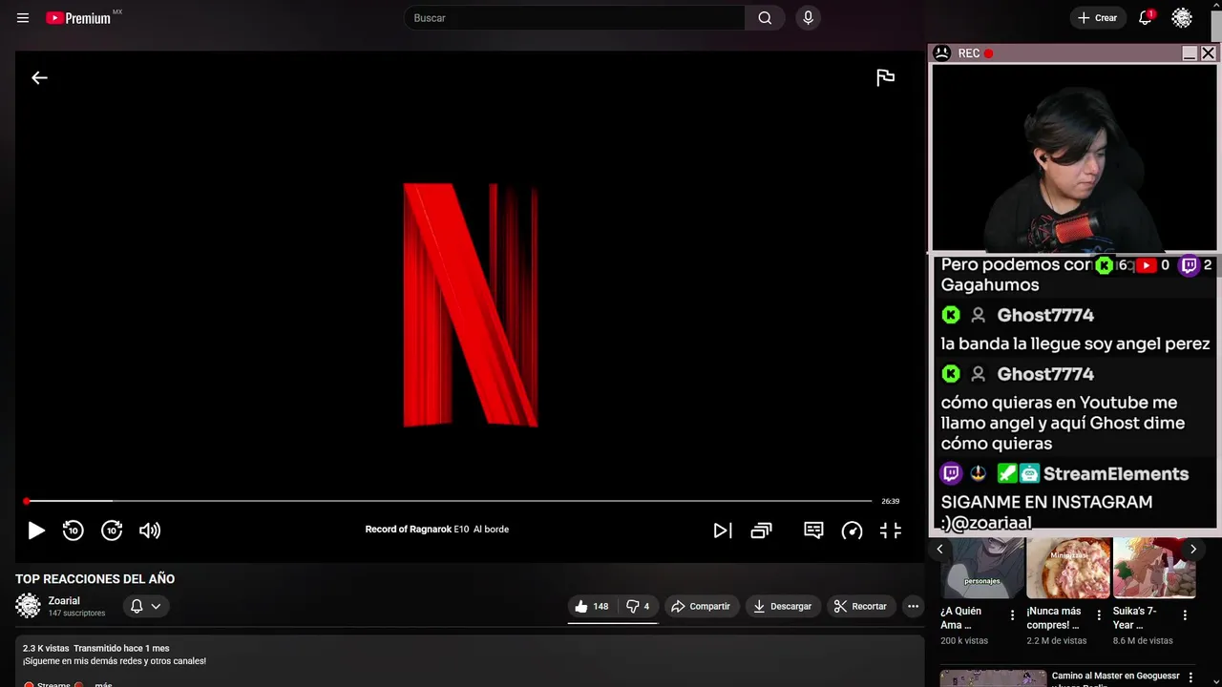Click the Twitch viewer count icon
Image resolution: width=1222 pixels, height=687 pixels.
(x=1189, y=265)
